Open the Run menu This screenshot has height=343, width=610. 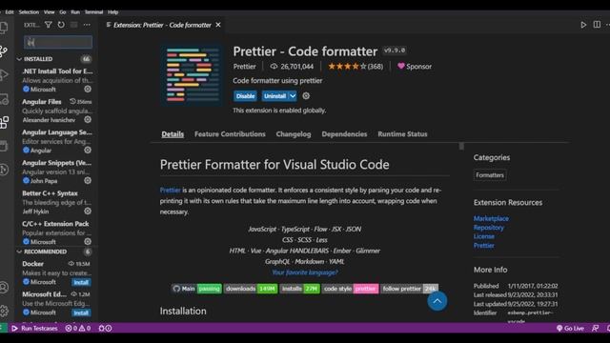coord(75,12)
